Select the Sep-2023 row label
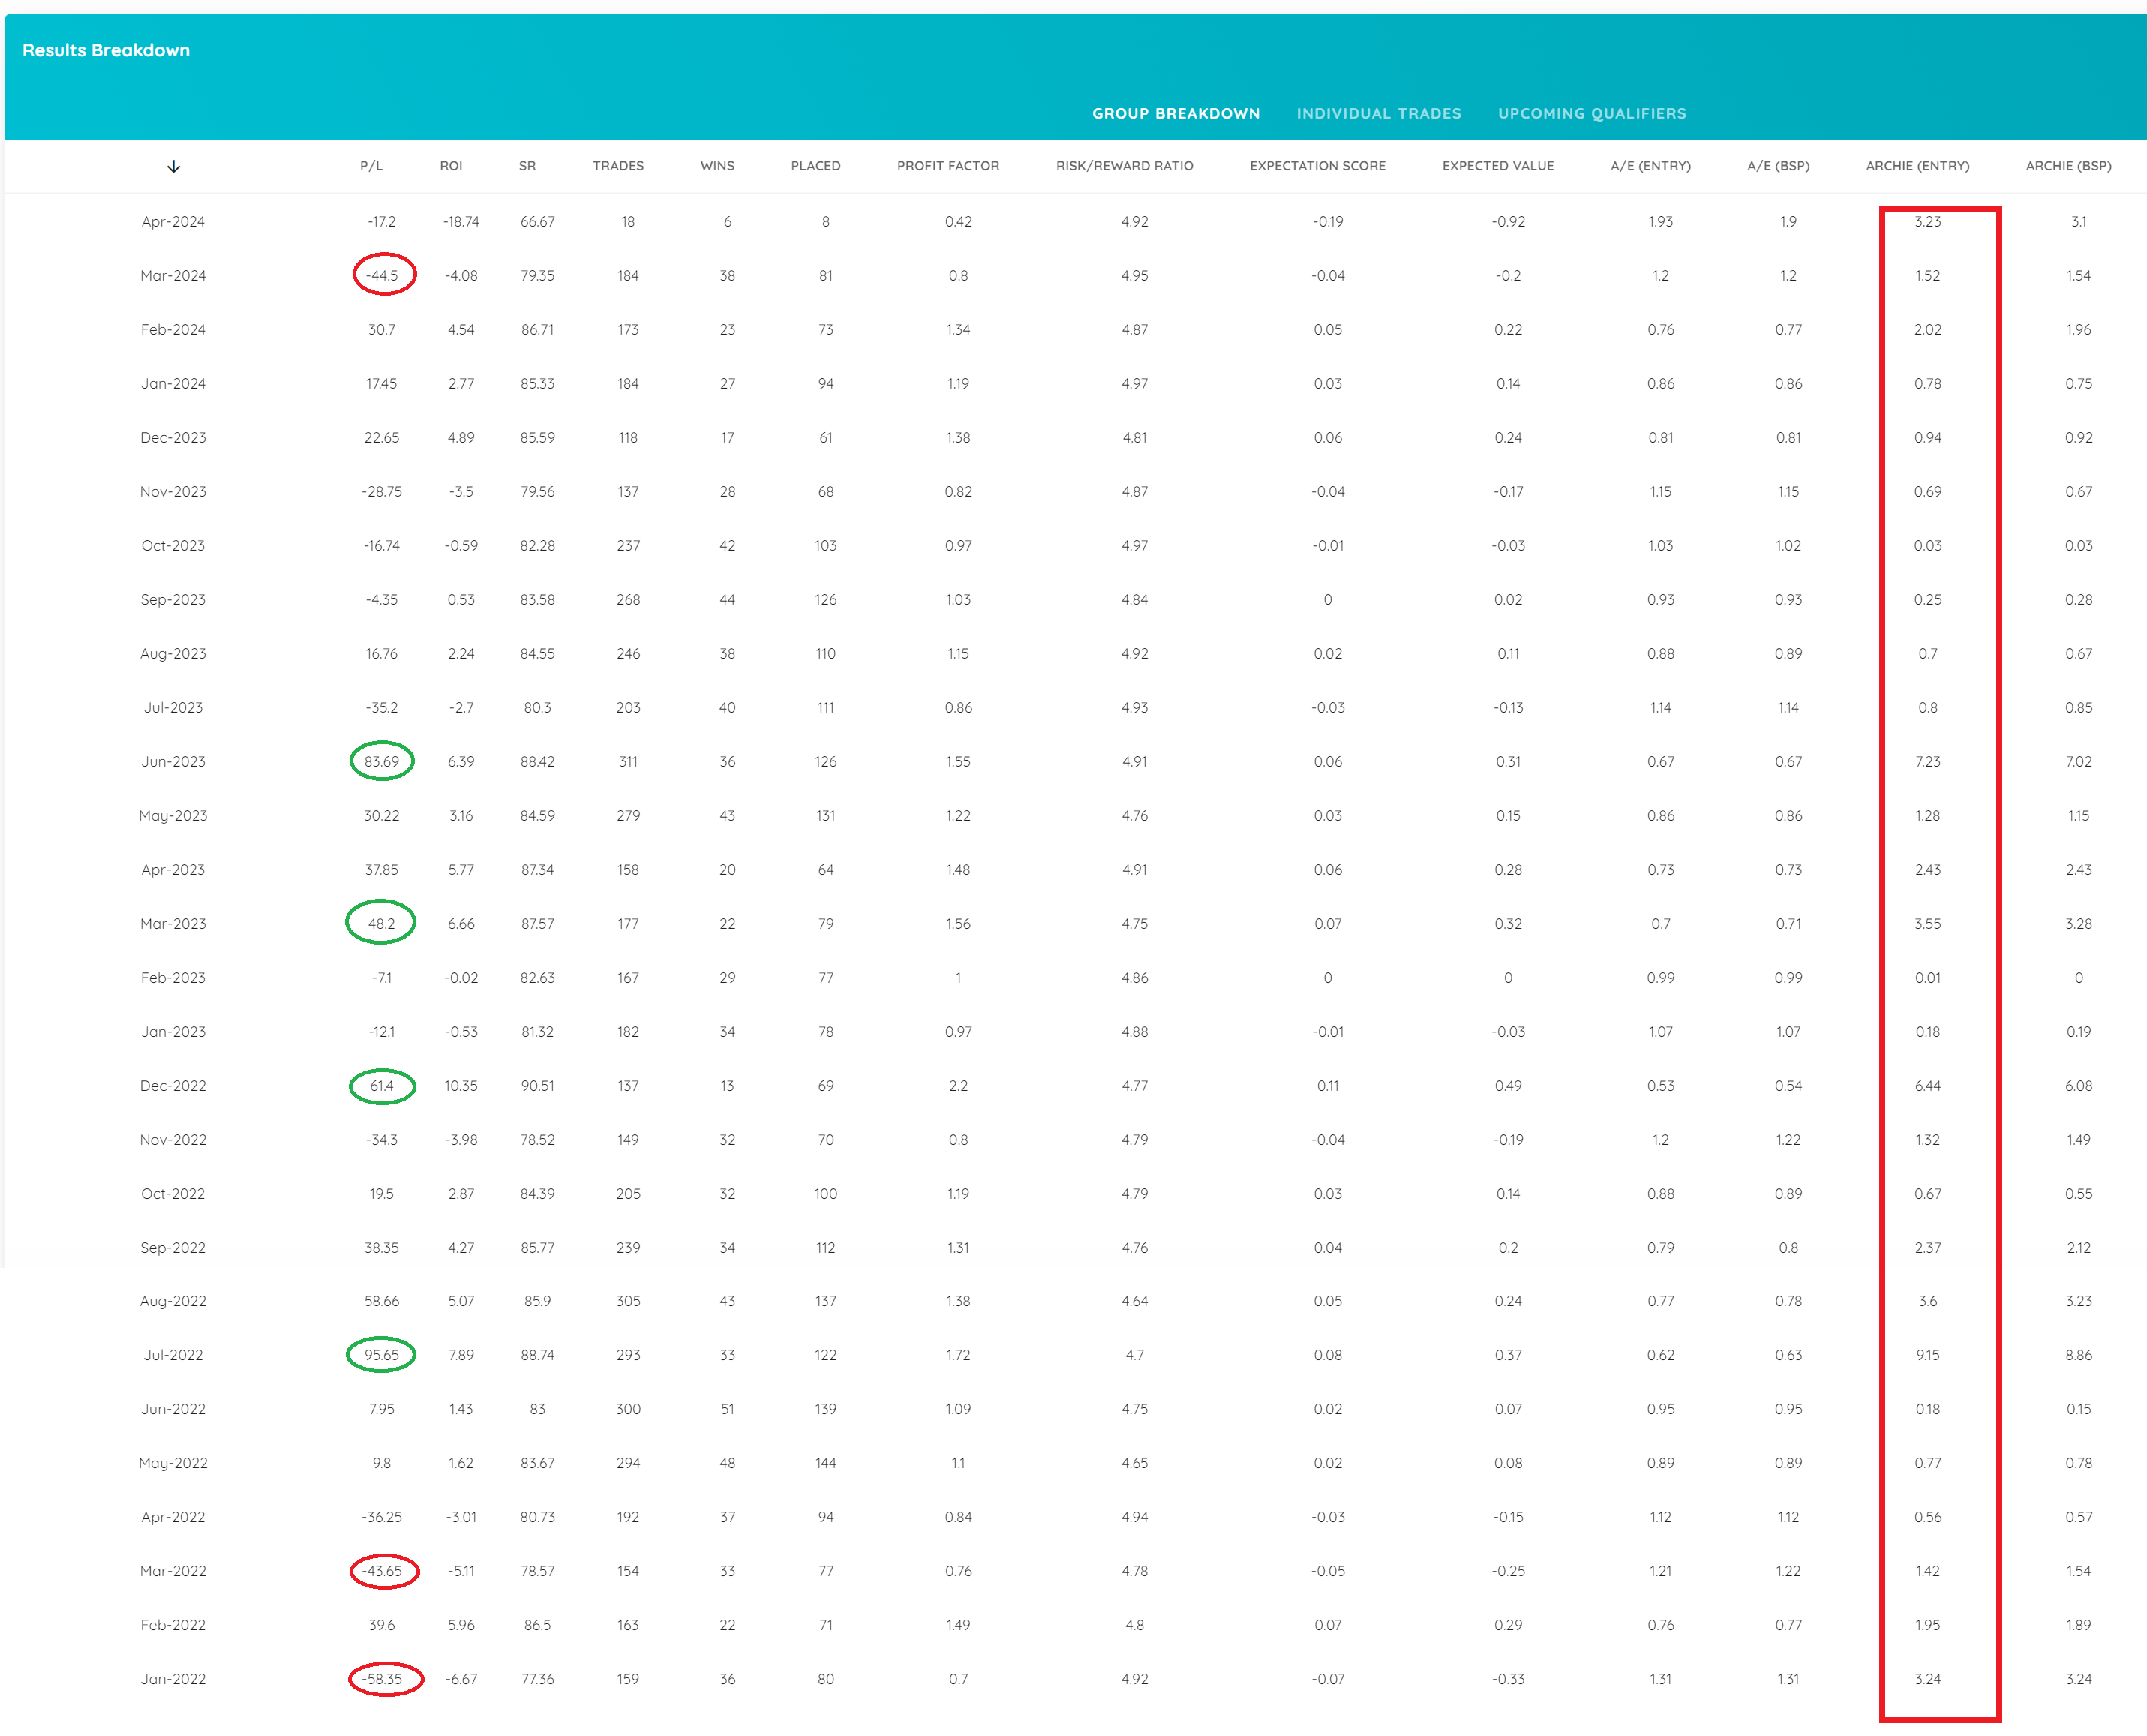This screenshot has width=2147, height=1736. click(173, 600)
